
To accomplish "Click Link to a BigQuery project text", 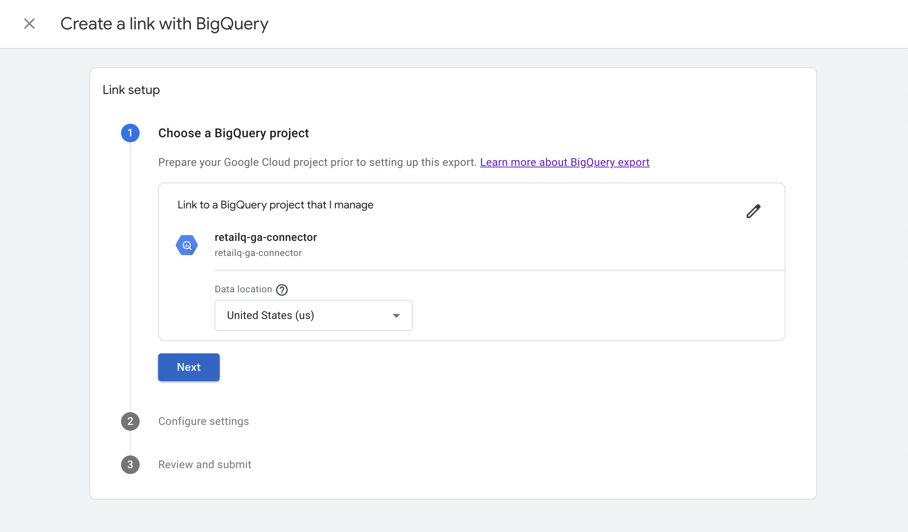I will coord(275,205).
